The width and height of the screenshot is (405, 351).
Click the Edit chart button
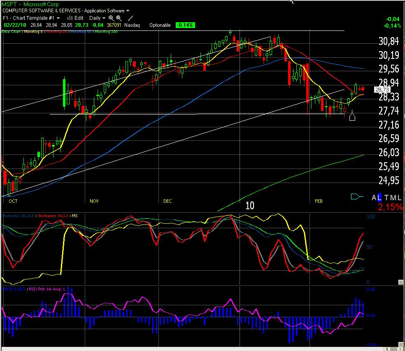point(79,18)
